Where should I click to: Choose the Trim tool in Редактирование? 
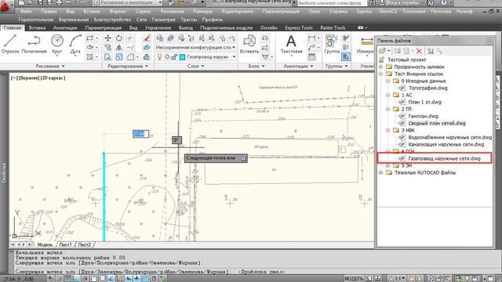pyautogui.click(x=130, y=38)
